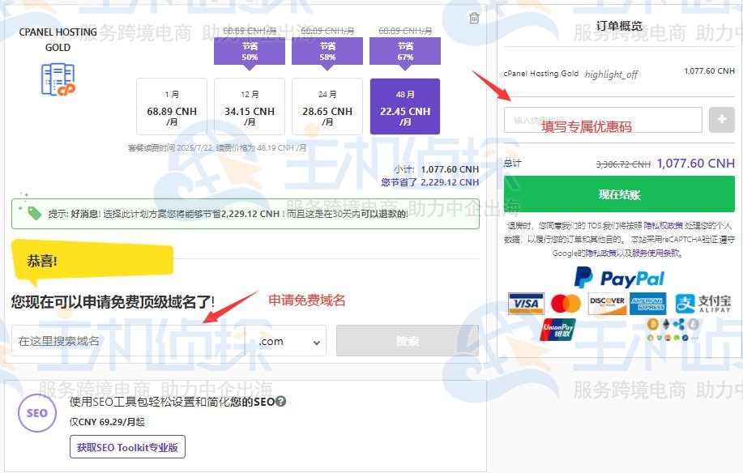Click the 小计: 1,077.60 CNH subtotal

click(x=436, y=169)
